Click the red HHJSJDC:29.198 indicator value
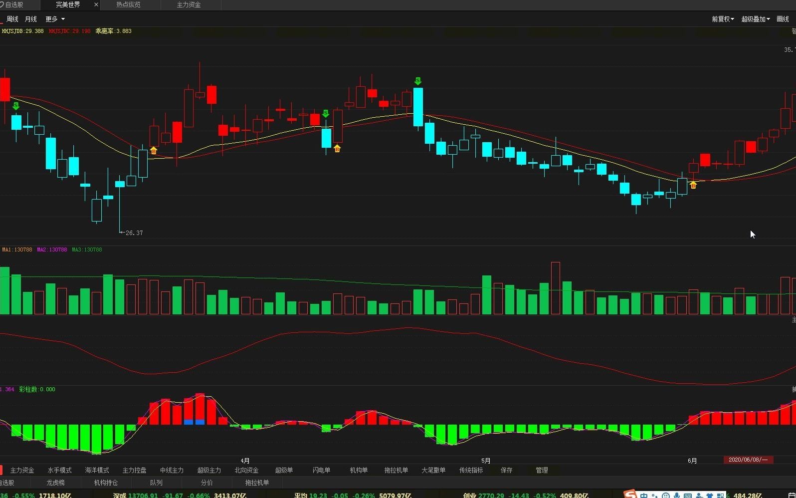This screenshot has width=796, height=498. coord(69,31)
